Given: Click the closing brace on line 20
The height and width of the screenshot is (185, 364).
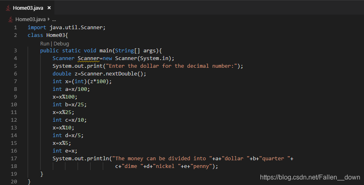Looking at the screenshot, I should pos(29,181).
